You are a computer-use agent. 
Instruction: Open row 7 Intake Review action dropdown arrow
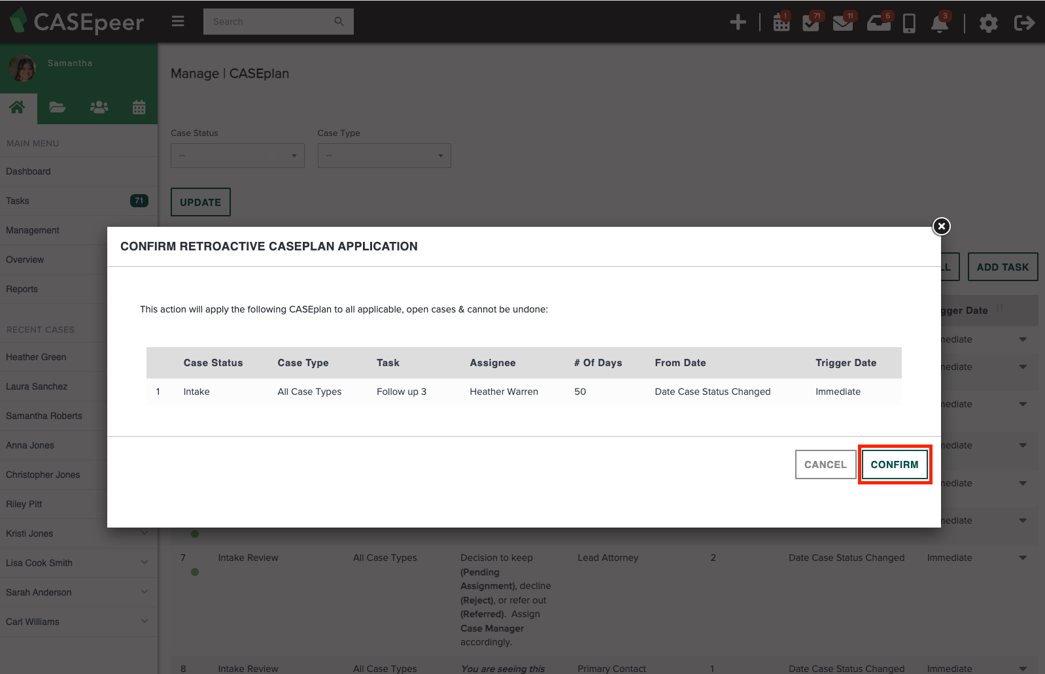[1023, 558]
